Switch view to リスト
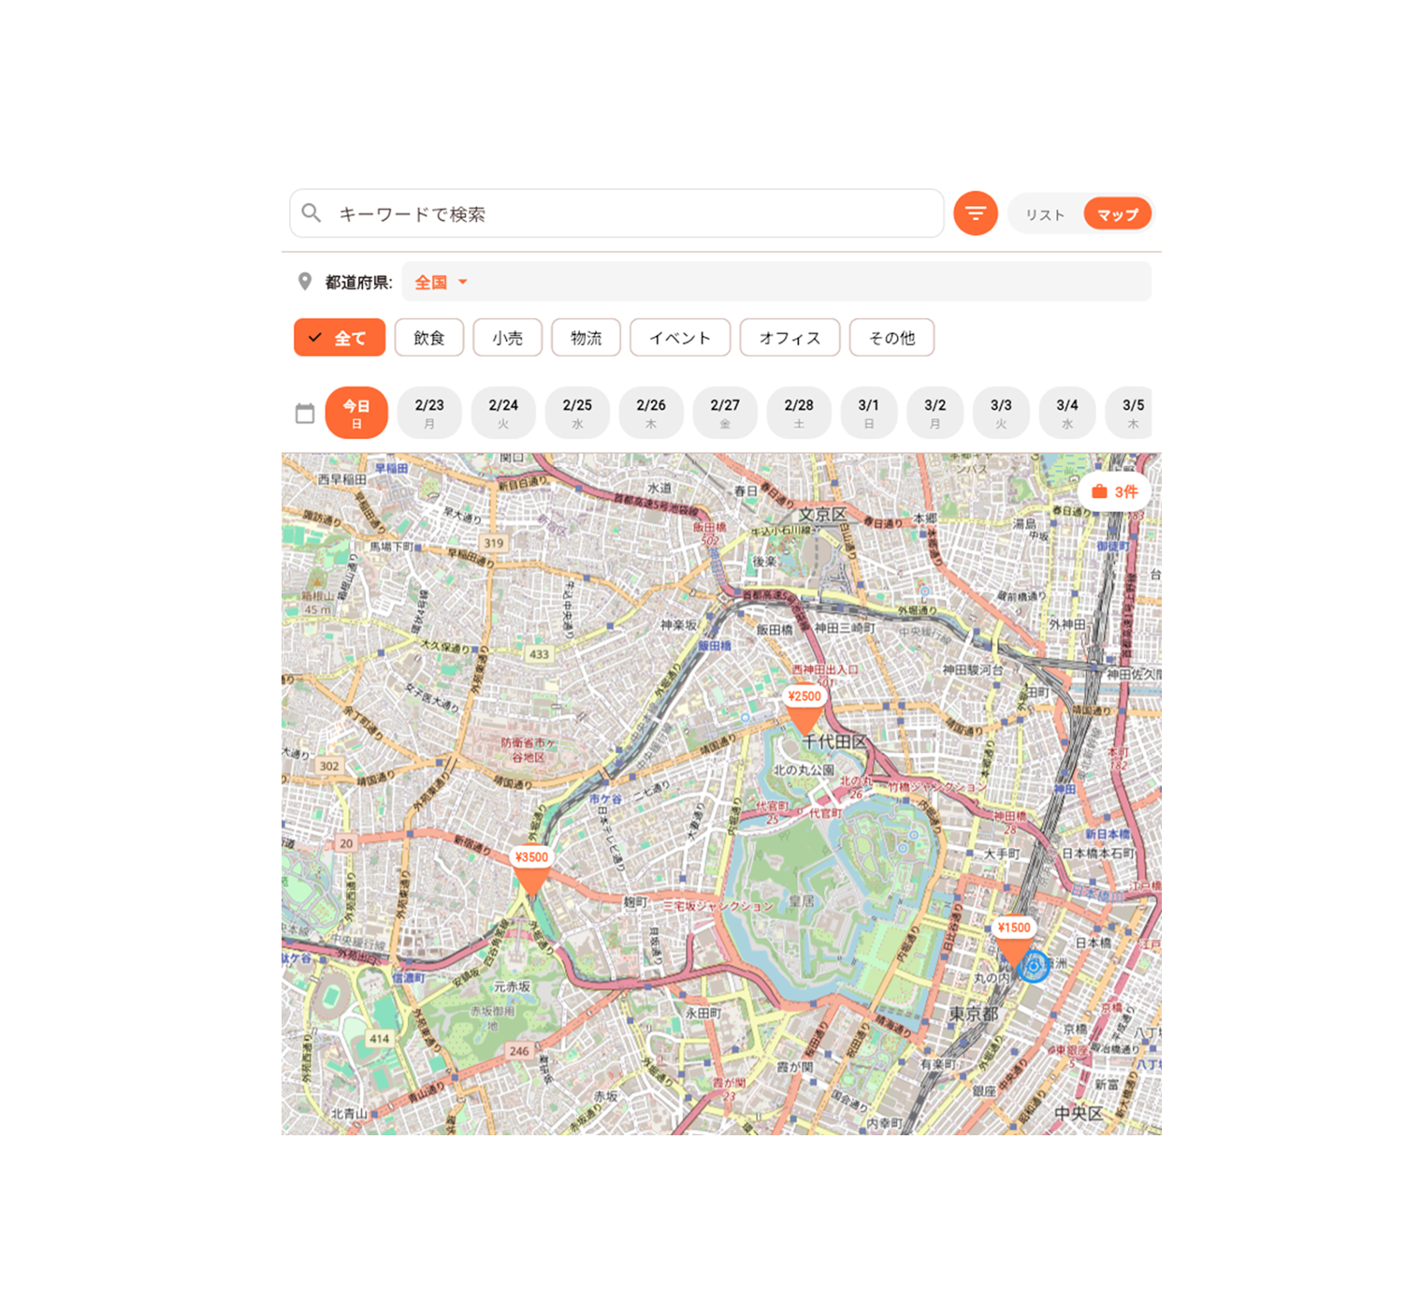The image size is (1420, 1315). point(1045,214)
